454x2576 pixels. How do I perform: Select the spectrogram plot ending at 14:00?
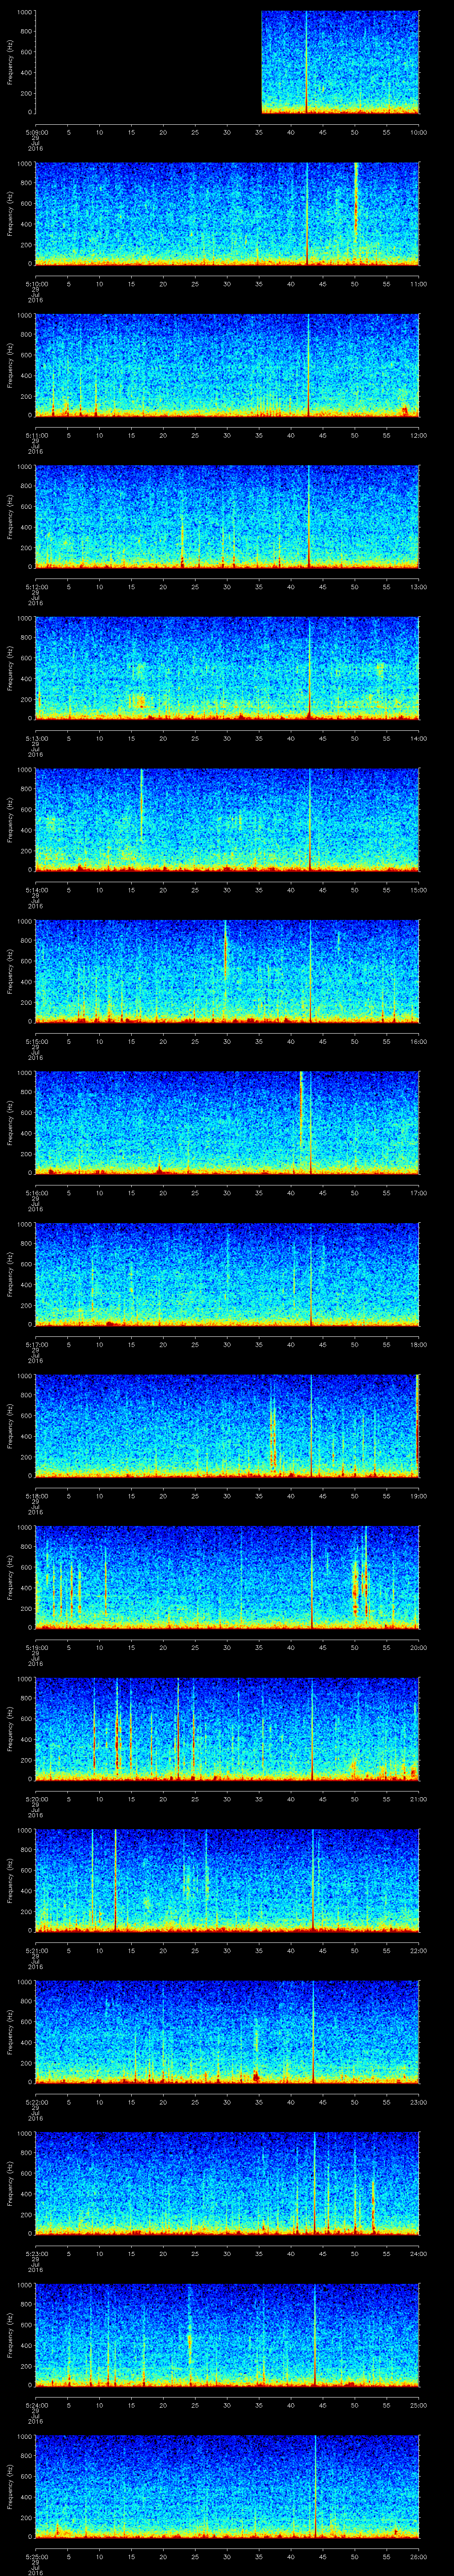click(227, 668)
